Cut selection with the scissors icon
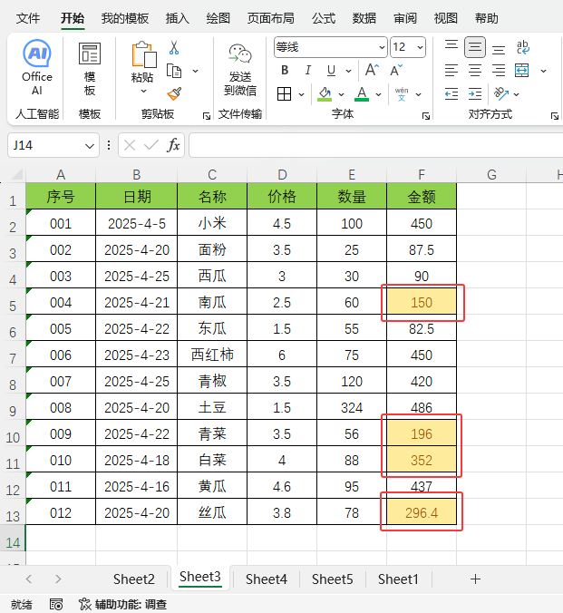Screen dimensions: 563x613 pos(173,47)
